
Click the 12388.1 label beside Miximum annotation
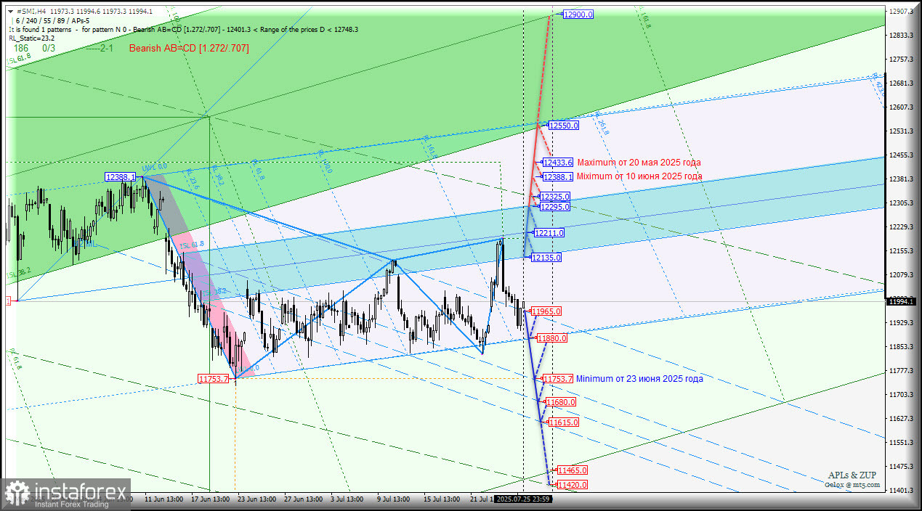click(x=558, y=176)
